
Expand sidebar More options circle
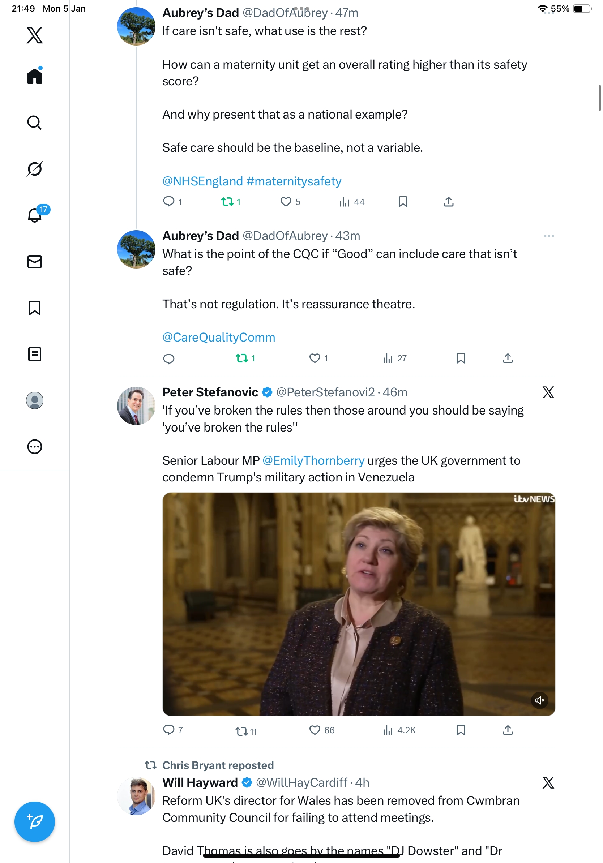35,447
